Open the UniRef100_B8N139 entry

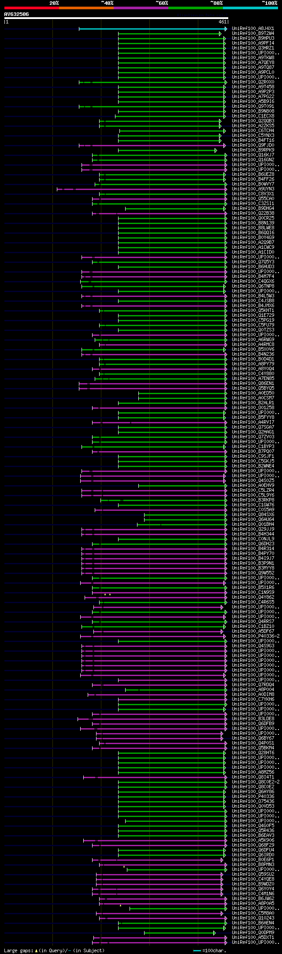(253, 223)
